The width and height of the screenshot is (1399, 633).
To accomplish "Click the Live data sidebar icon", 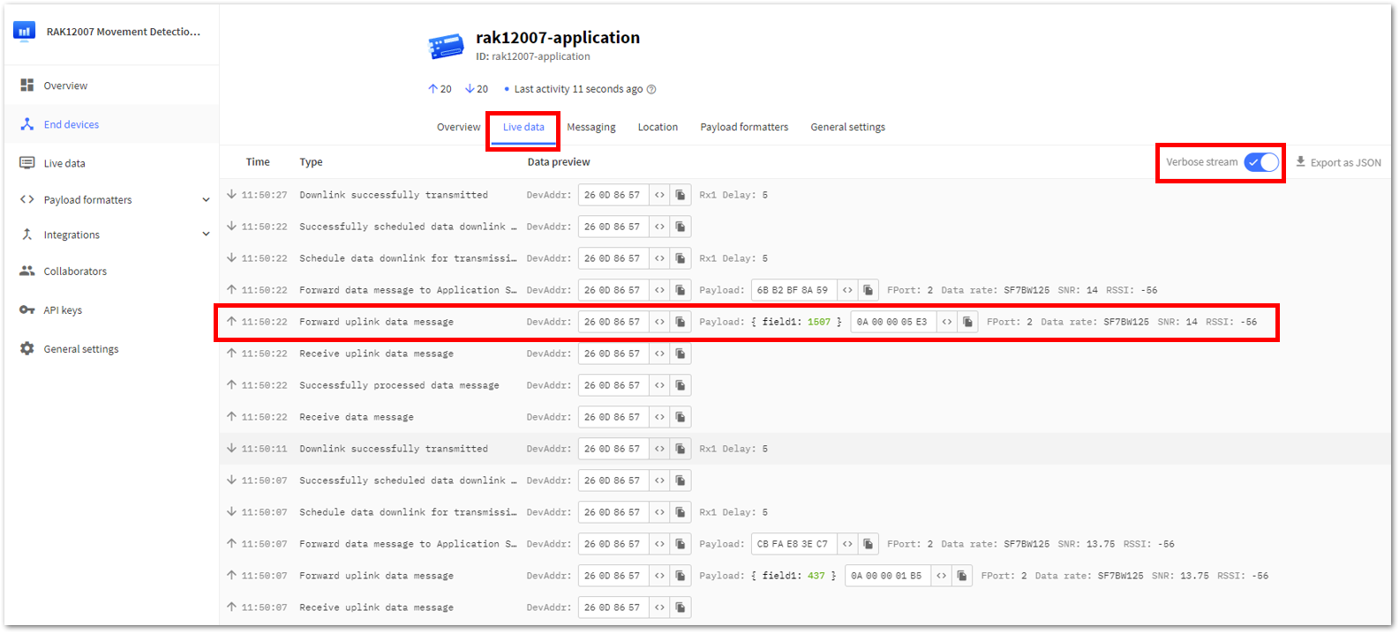I will (27, 163).
